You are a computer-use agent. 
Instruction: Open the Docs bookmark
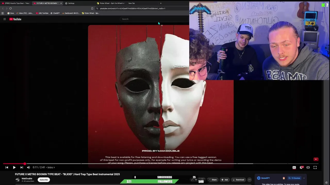pos(11,13)
